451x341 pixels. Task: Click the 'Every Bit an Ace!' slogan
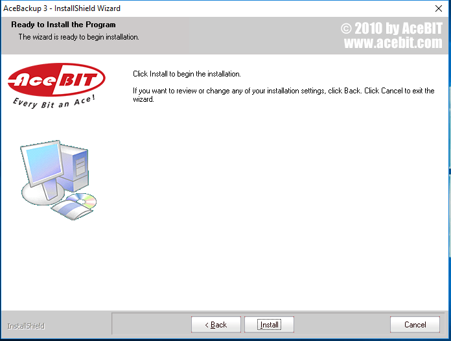pyautogui.click(x=54, y=102)
